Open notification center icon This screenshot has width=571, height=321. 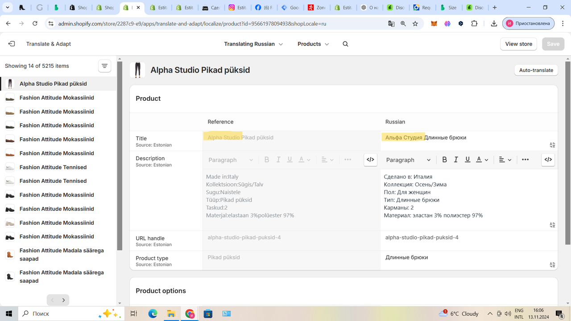pos(559,313)
